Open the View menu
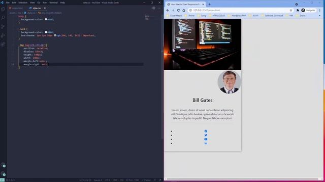325x182 pixels. [x=32, y=3]
